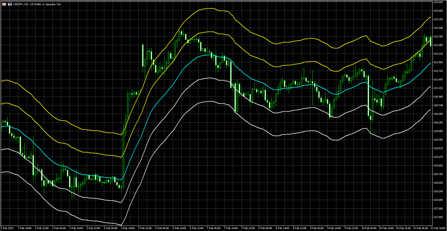The height and width of the screenshot is (231, 447).
Task: Click the 132.700 price level on axis
Action: click(x=438, y=37)
